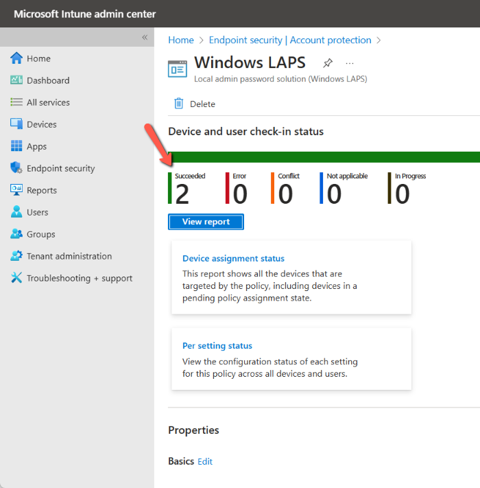Click the Windows LAPS page title
Viewport: 480px width, 488px height.
(250, 62)
